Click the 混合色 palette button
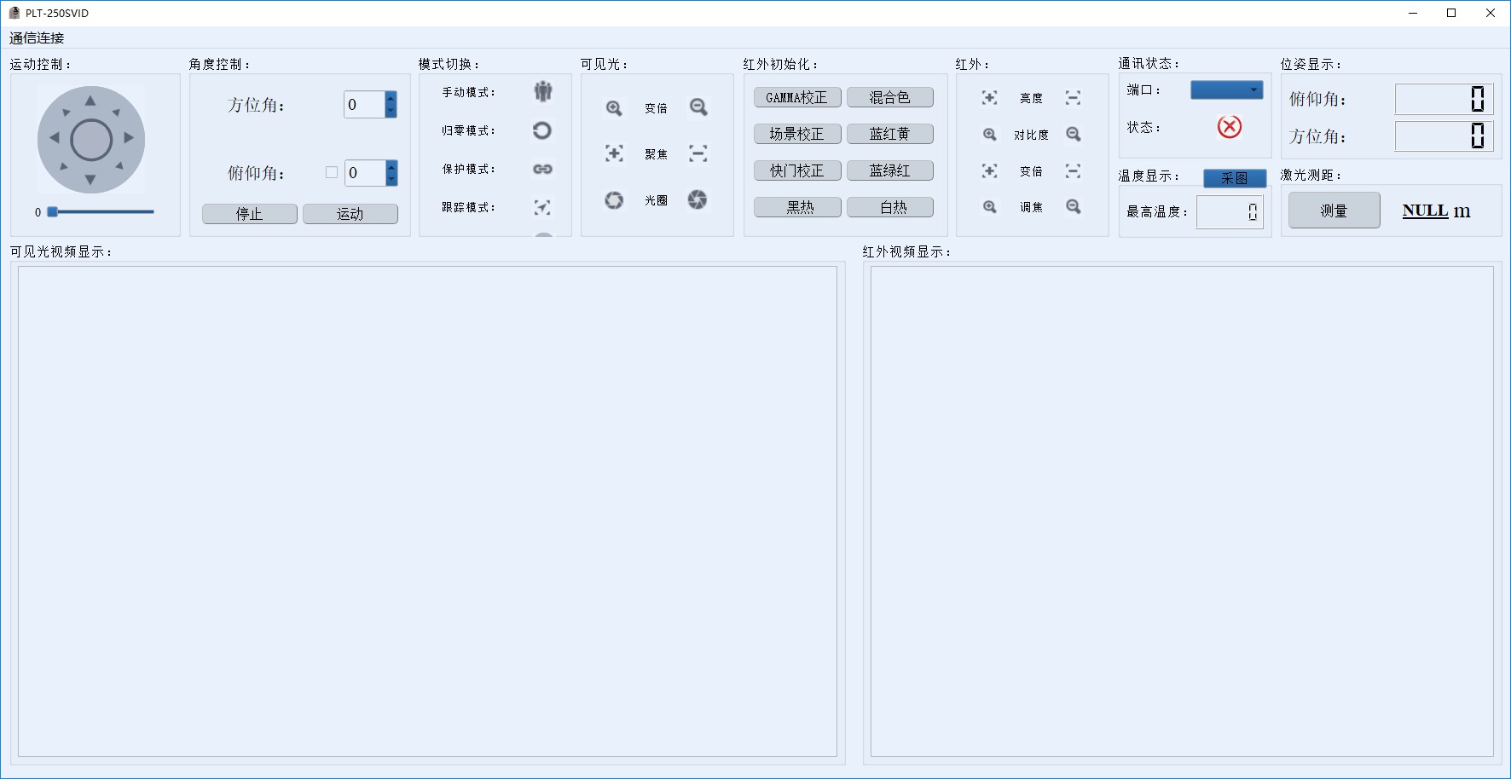The image size is (1511, 779). point(890,97)
